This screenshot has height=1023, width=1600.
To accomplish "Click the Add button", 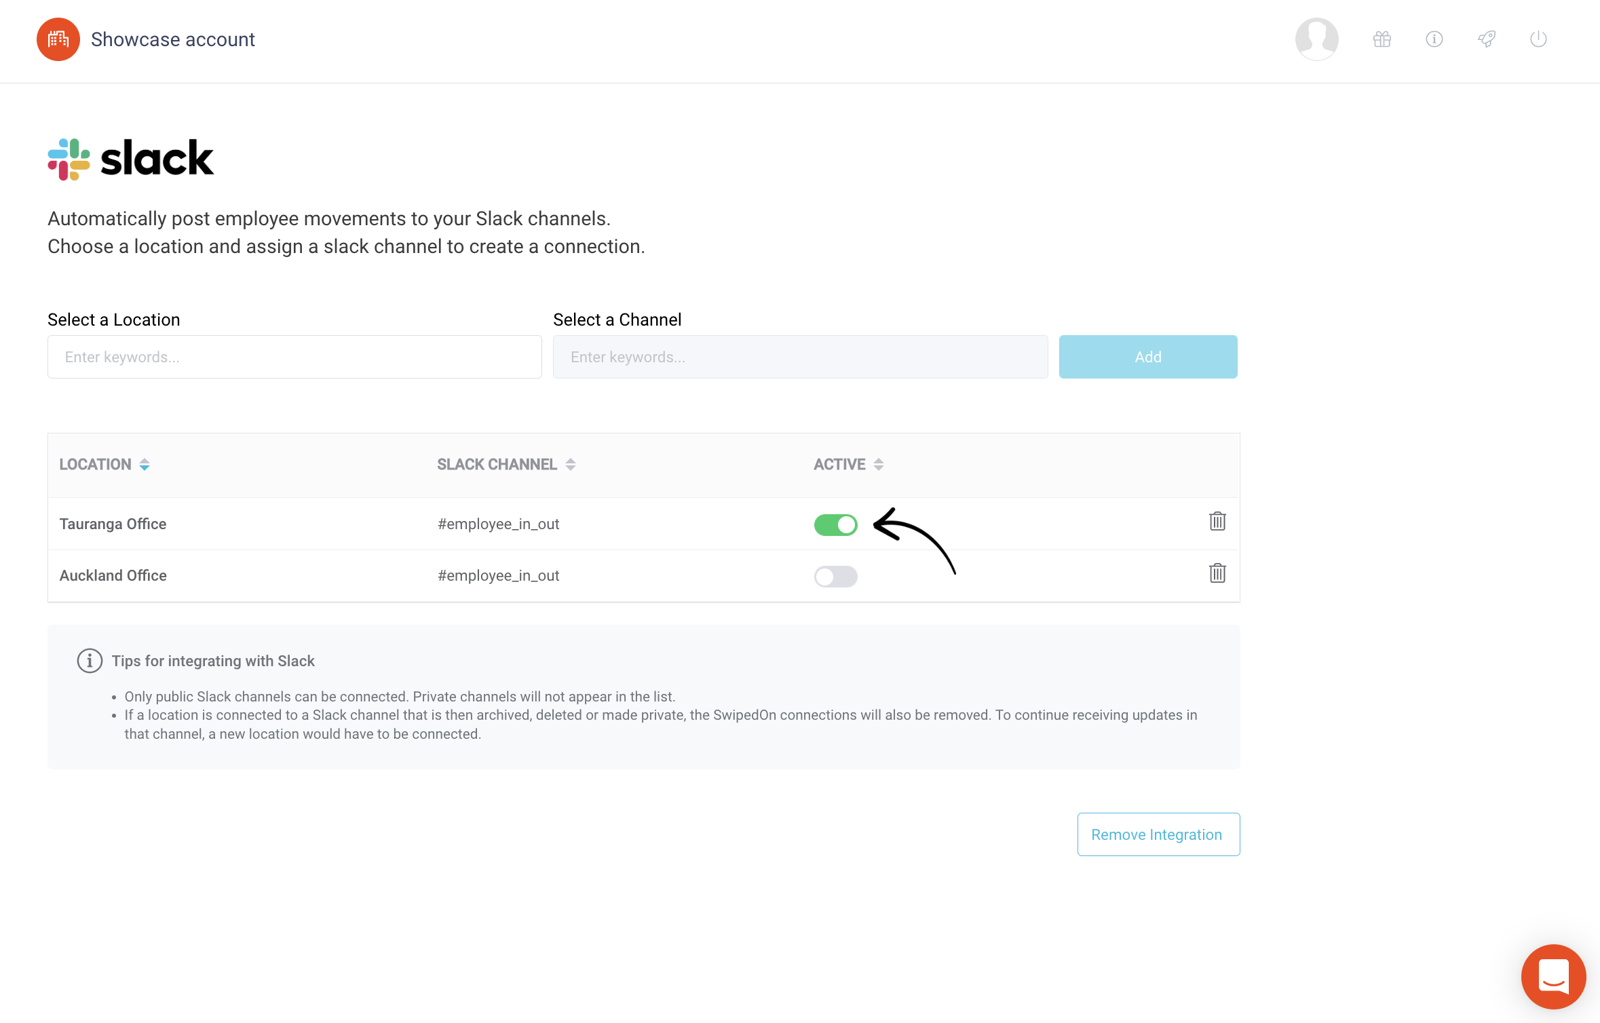I will [1148, 357].
